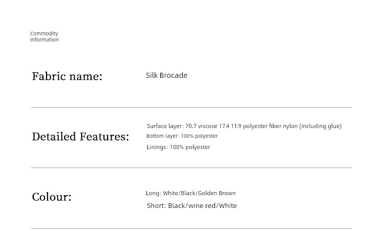Click the "Fabric name:" label
Image resolution: width=384 pixels, height=252 pixels.
67,76
